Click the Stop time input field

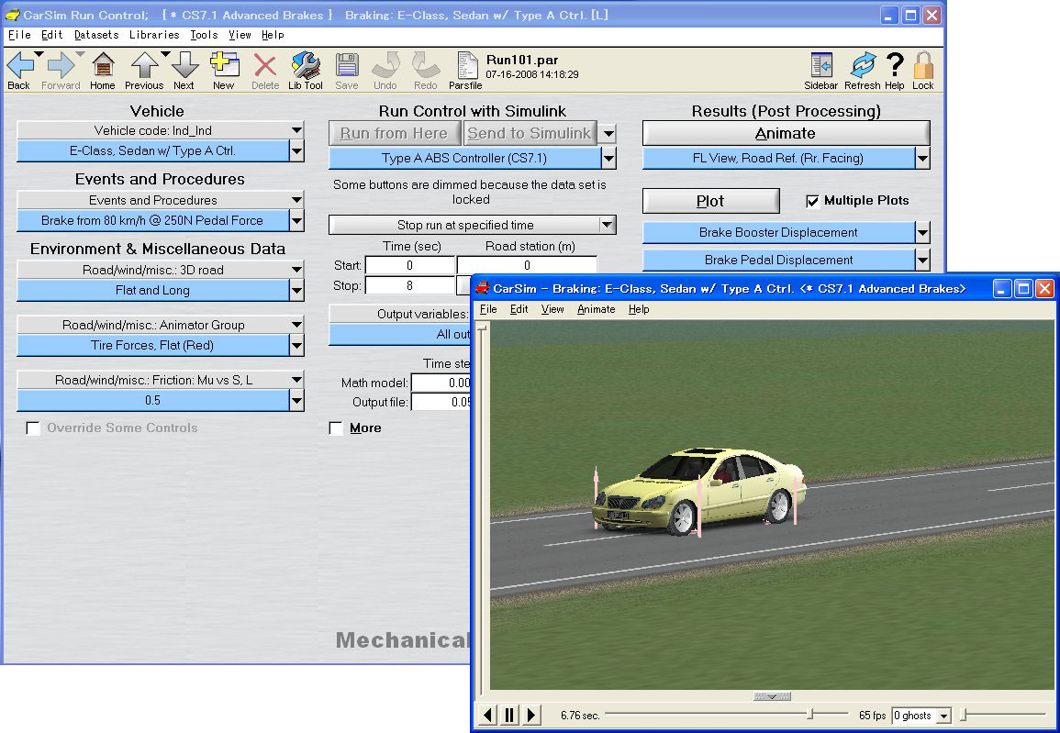point(409,285)
